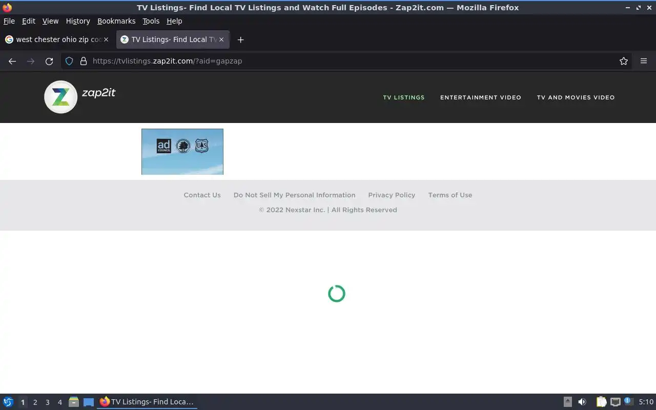Close the TV Listings tab
Screen dimensions: 656x410
point(221,39)
